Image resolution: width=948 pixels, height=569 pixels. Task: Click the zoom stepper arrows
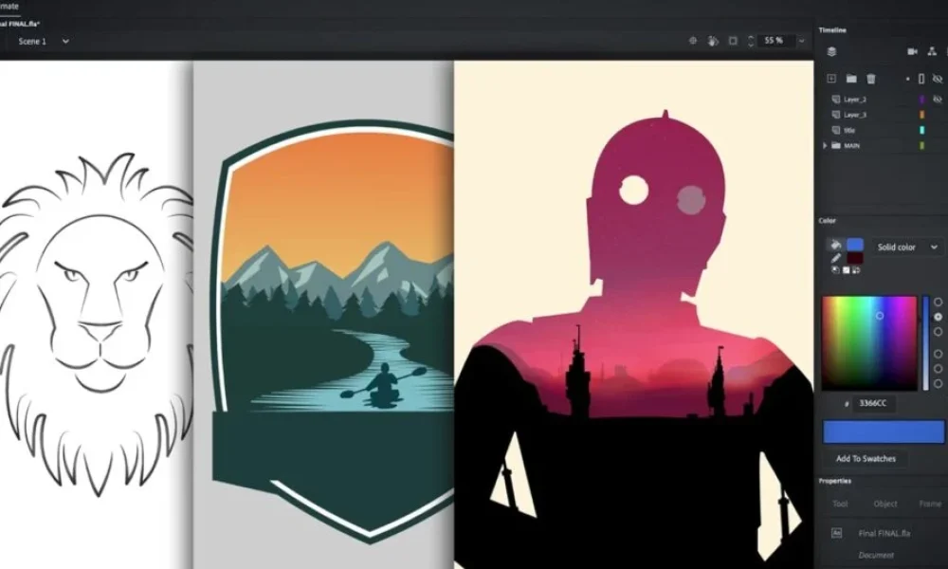(x=751, y=41)
